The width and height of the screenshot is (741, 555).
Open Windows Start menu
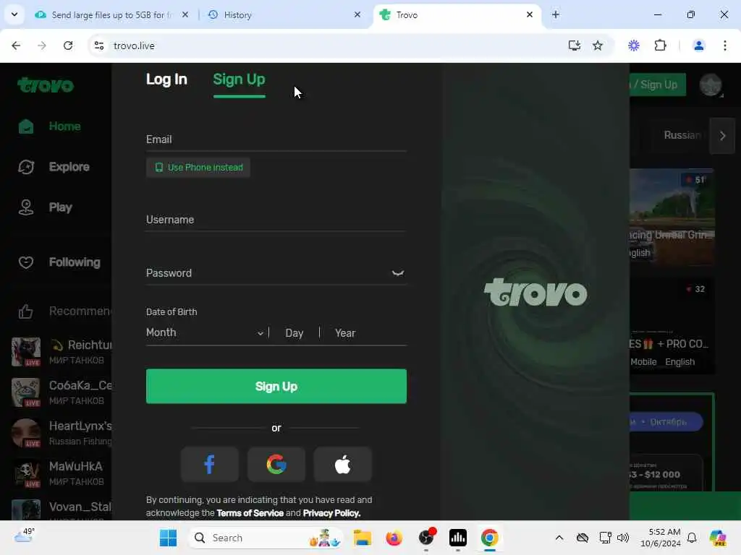(x=168, y=538)
